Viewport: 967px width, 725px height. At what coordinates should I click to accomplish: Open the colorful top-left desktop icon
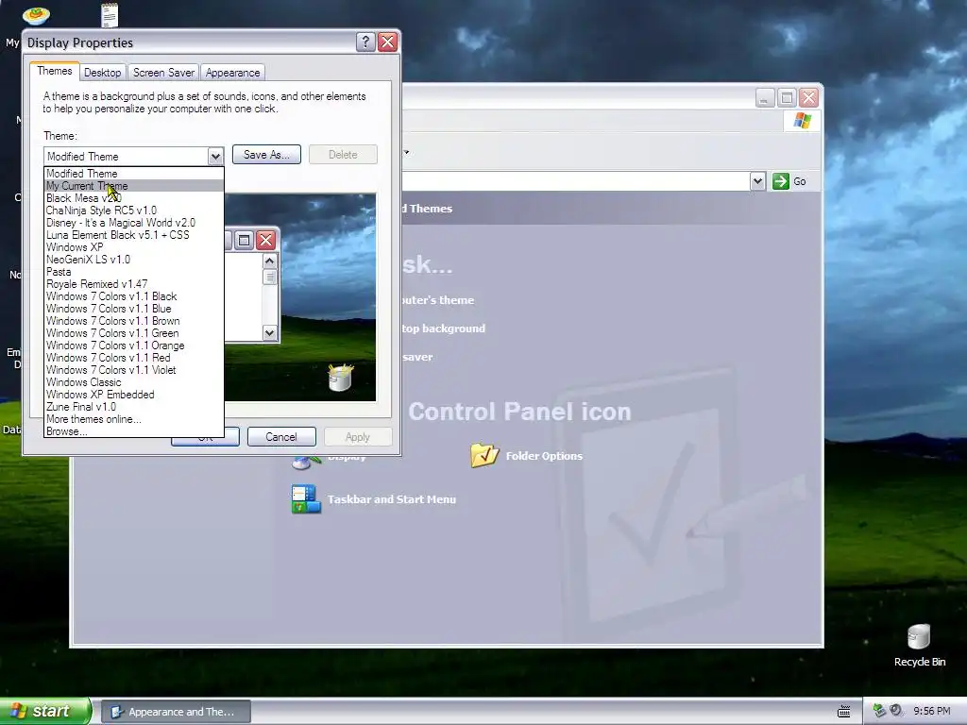[x=36, y=15]
